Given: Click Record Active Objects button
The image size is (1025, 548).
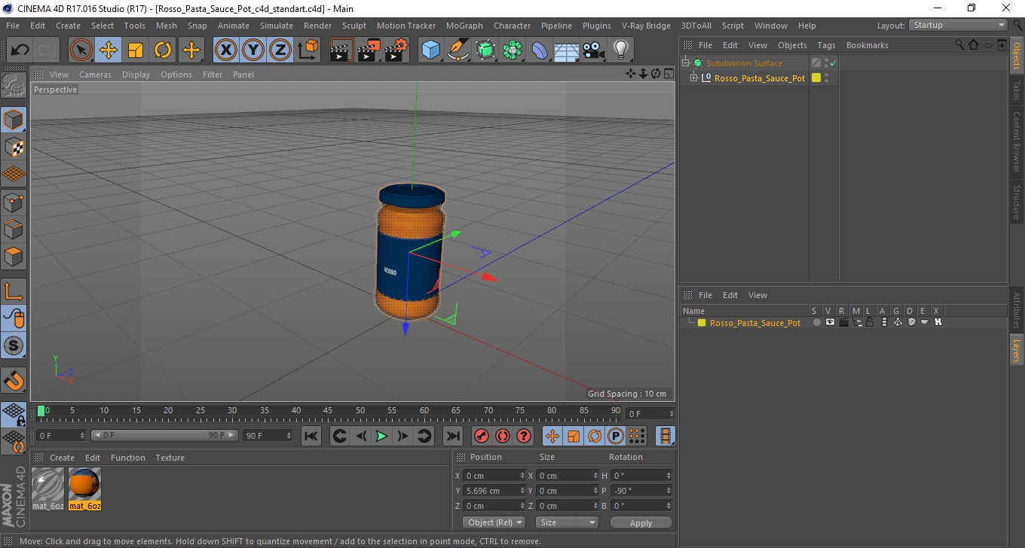Looking at the screenshot, I should pyautogui.click(x=482, y=436).
